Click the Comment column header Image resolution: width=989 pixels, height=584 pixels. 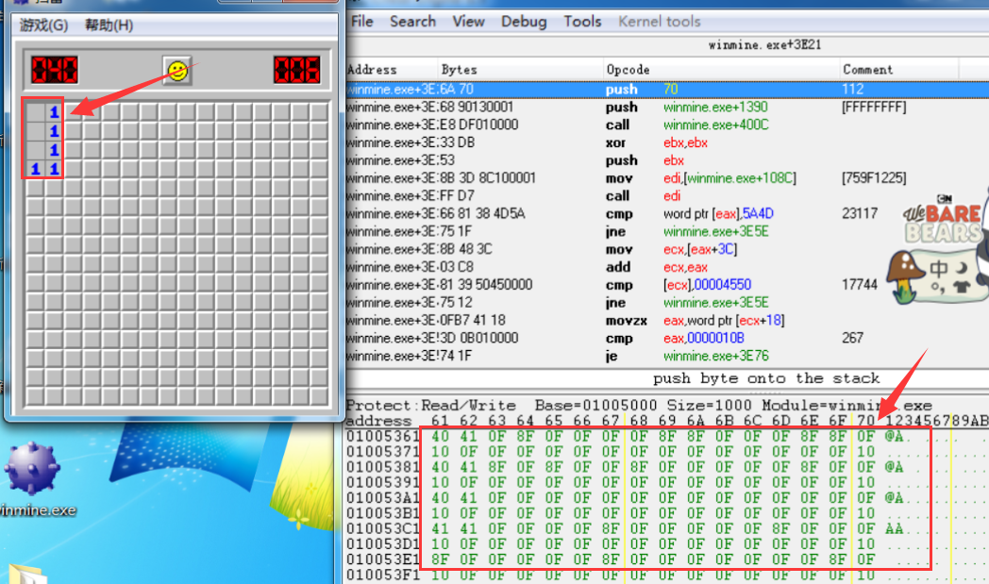click(899, 70)
